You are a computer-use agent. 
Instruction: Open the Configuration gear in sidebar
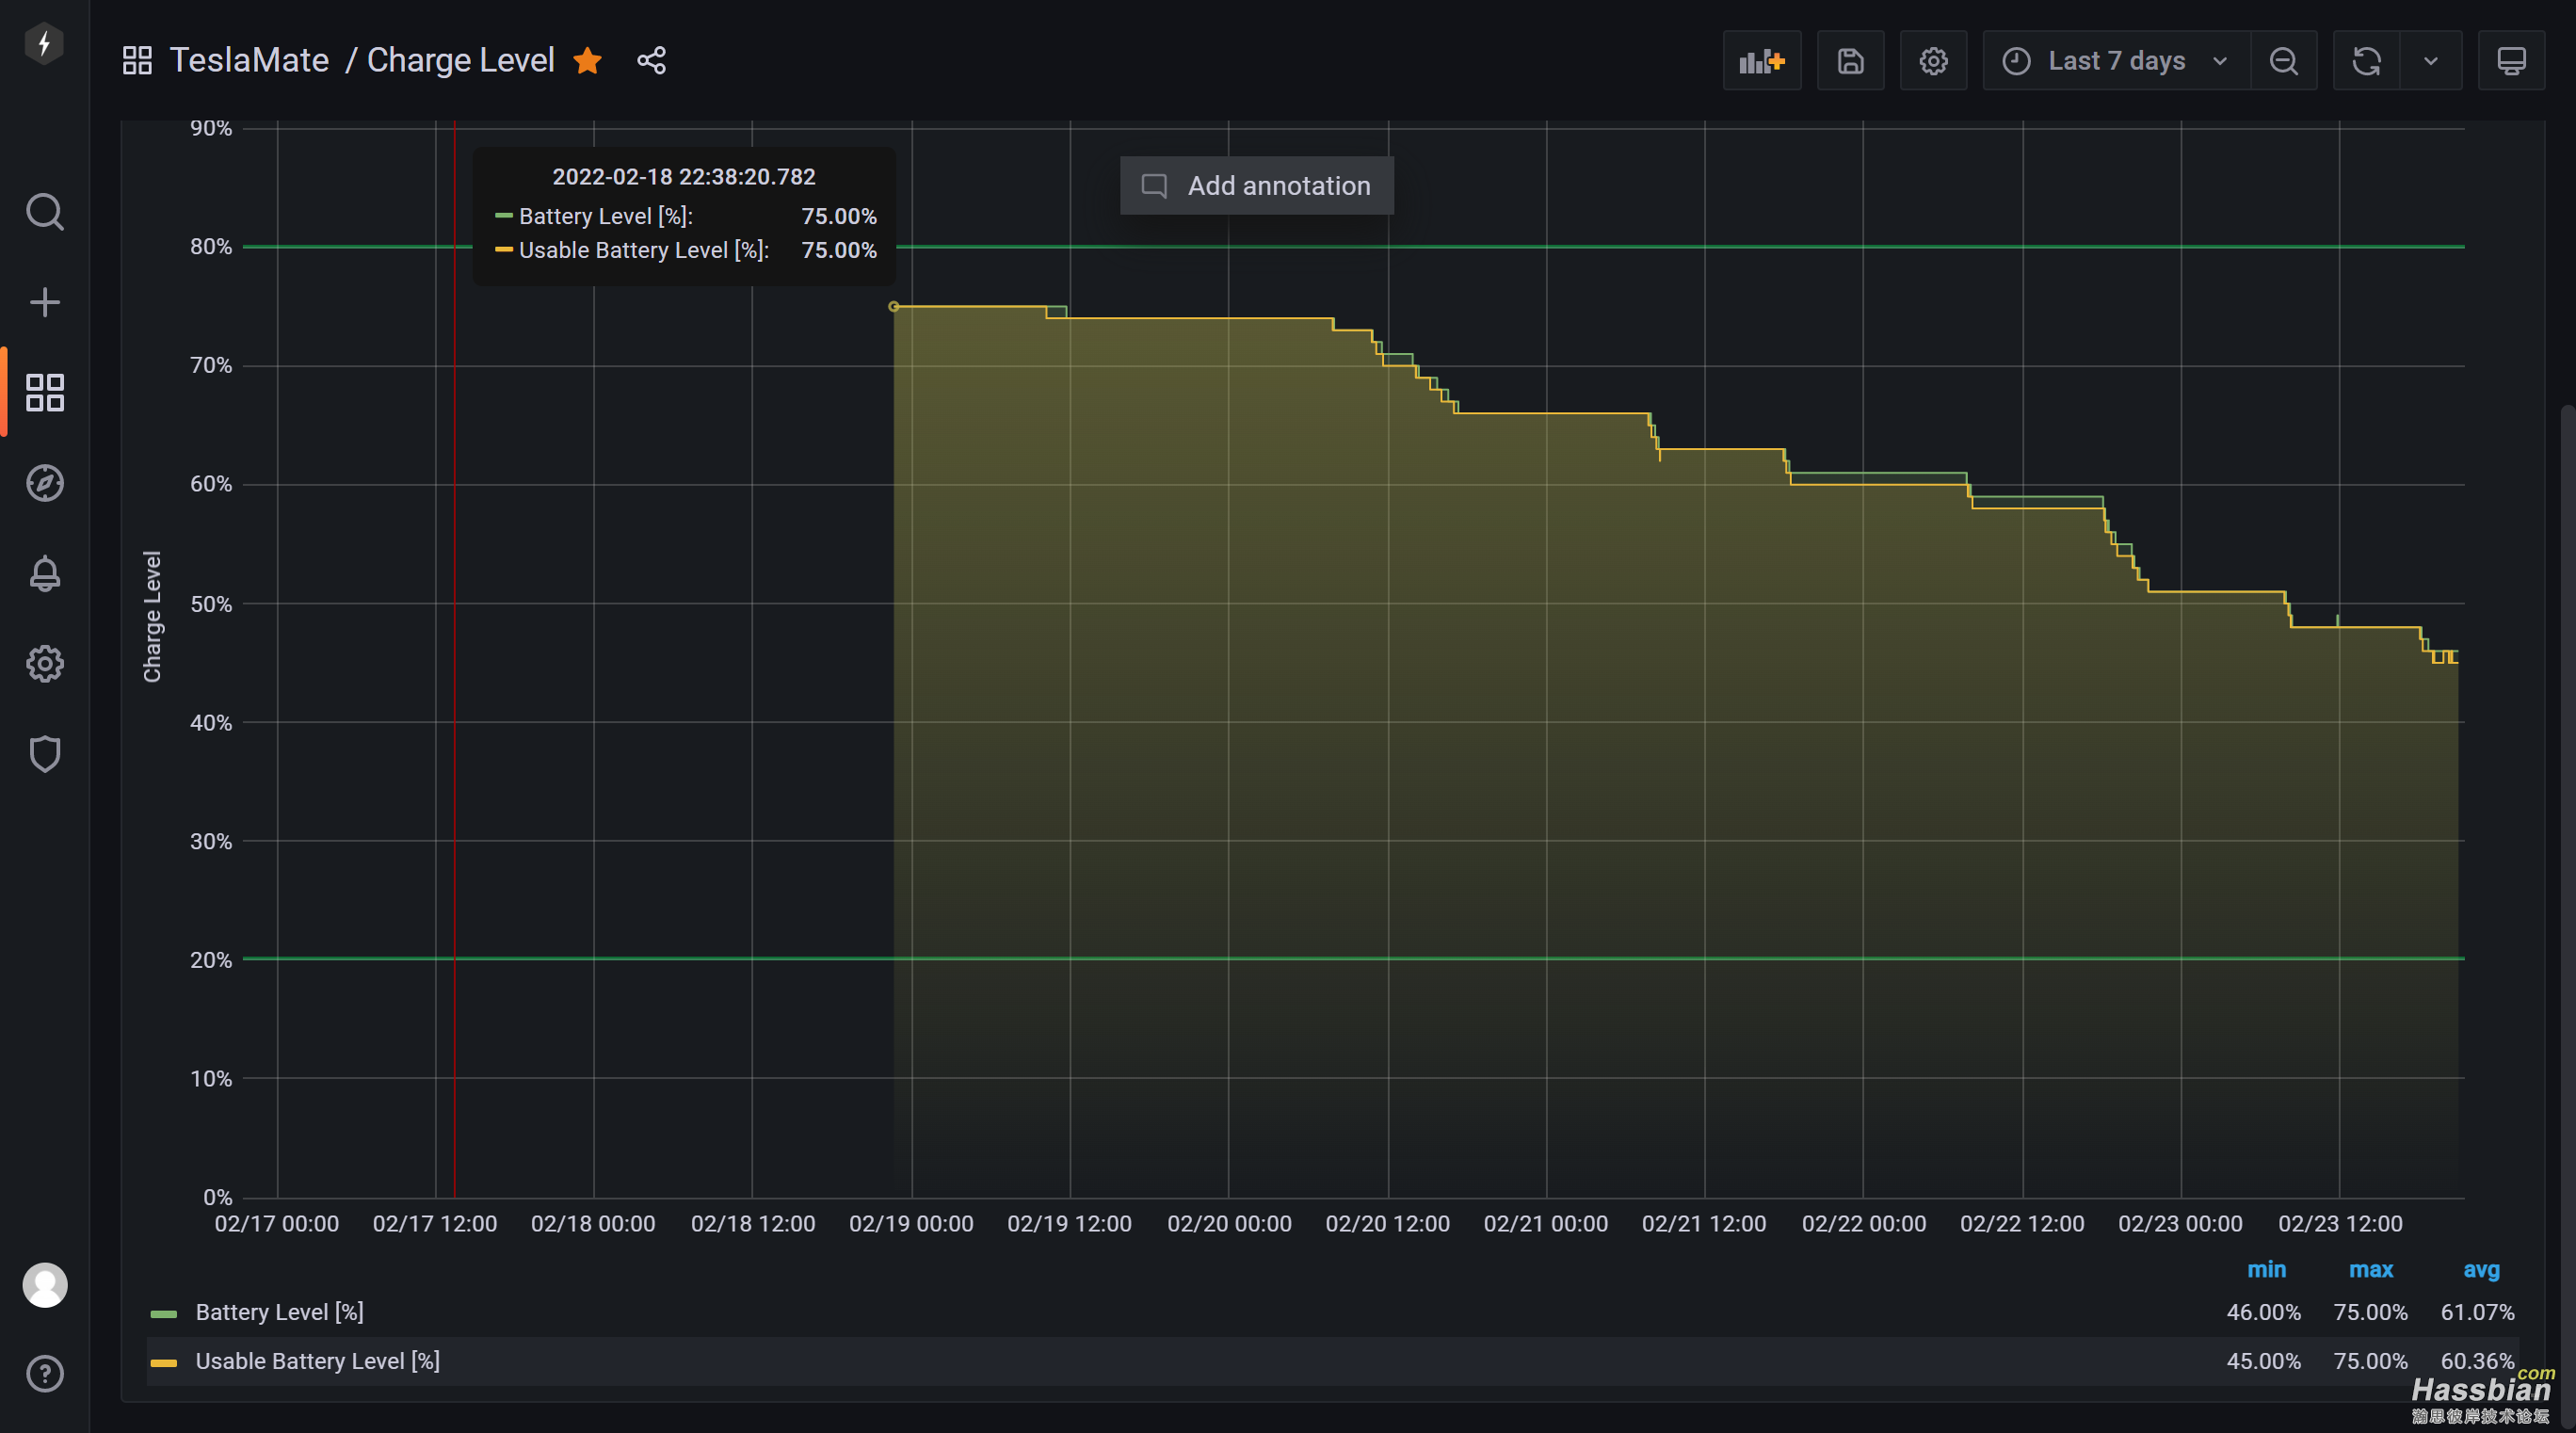tap(44, 663)
